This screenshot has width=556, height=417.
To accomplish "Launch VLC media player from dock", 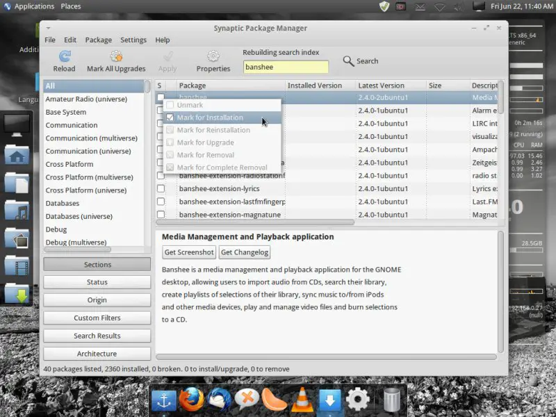I will (x=302, y=400).
